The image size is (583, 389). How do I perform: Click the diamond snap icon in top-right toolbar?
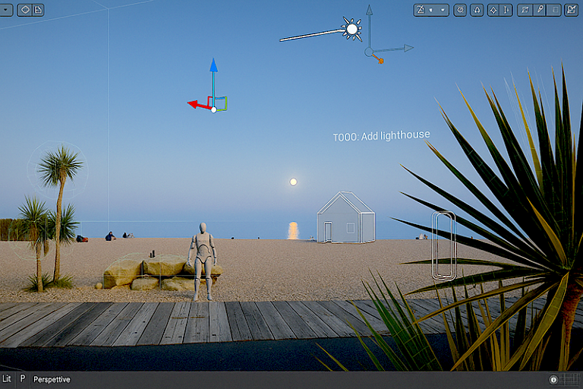coord(493,10)
